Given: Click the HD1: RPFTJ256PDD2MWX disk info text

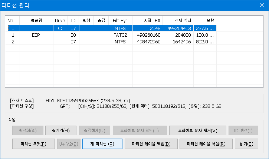Looking at the screenshot, I should click(88, 100).
